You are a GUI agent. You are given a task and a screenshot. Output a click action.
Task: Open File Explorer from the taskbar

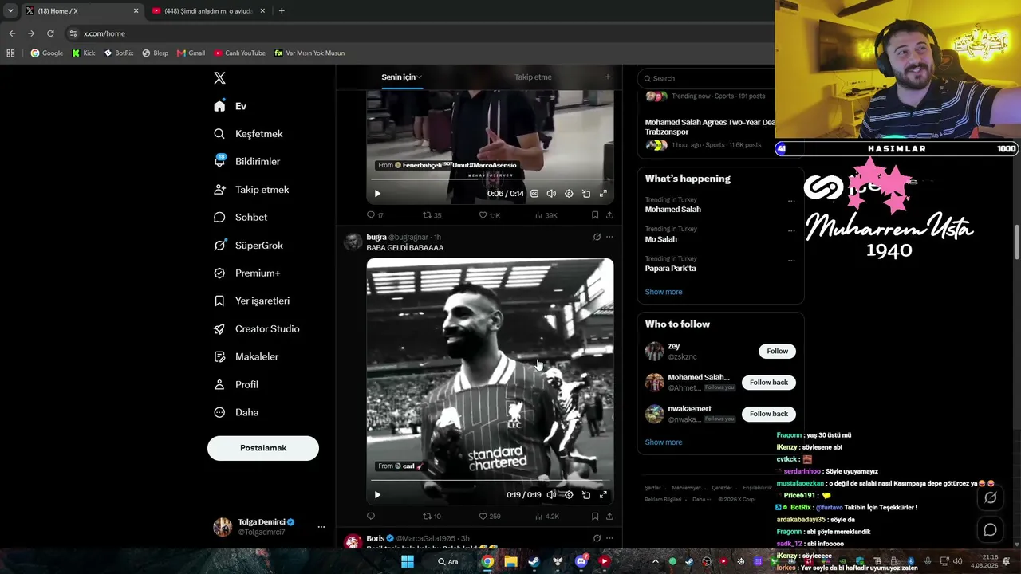pyautogui.click(x=510, y=561)
